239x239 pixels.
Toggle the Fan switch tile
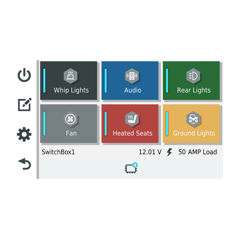[69, 123]
